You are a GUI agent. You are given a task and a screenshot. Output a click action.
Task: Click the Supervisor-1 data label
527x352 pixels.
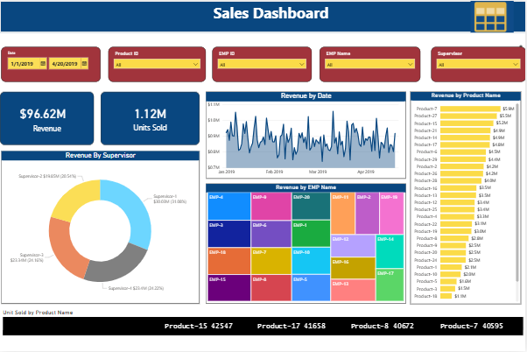[170, 199]
